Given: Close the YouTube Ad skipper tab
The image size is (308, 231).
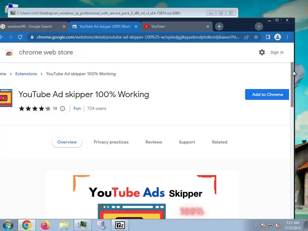Looking at the screenshot, I should point(136,26).
